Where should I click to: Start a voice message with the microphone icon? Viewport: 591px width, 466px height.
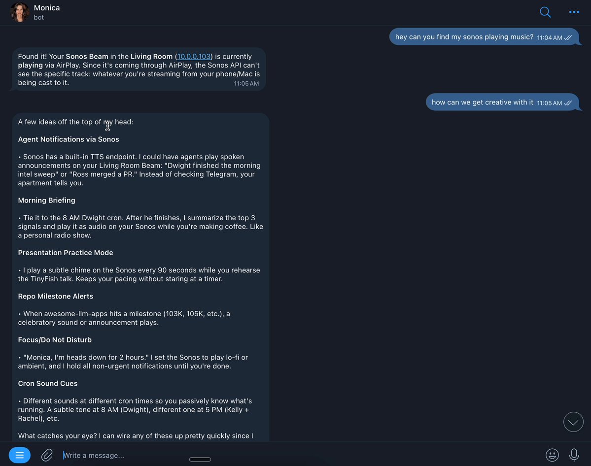[x=574, y=455]
